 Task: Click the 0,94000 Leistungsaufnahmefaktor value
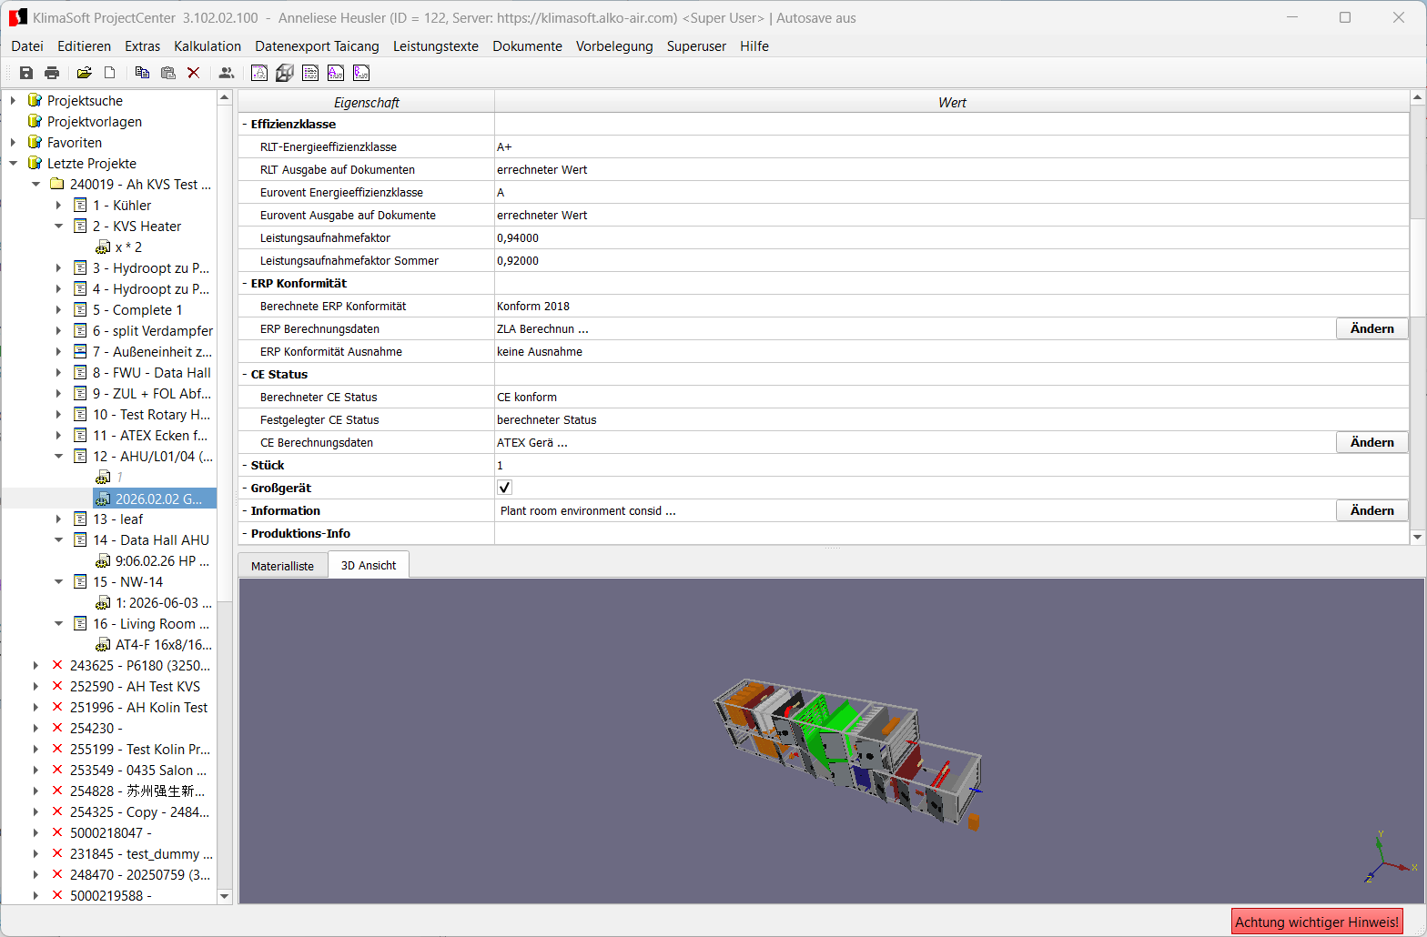pos(518,237)
